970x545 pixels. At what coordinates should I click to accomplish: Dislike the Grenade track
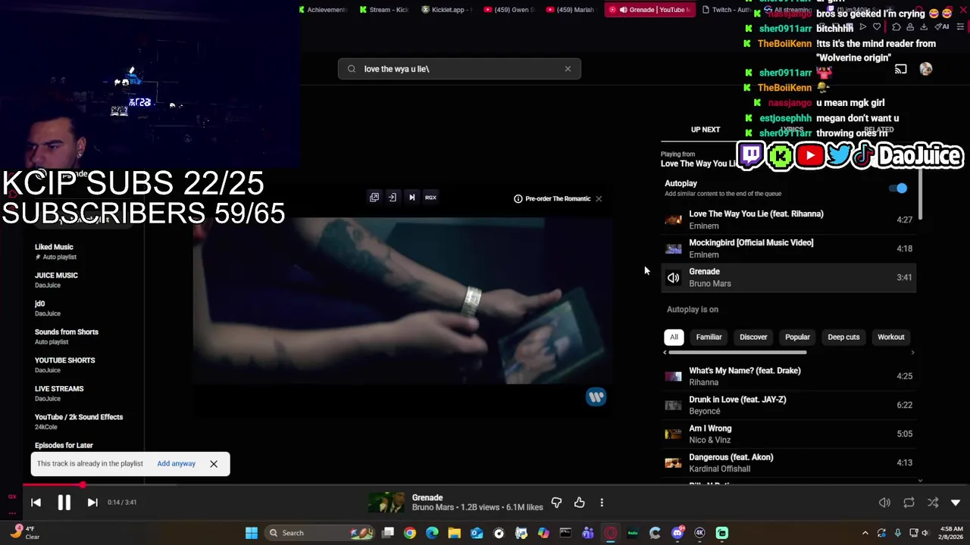(556, 502)
